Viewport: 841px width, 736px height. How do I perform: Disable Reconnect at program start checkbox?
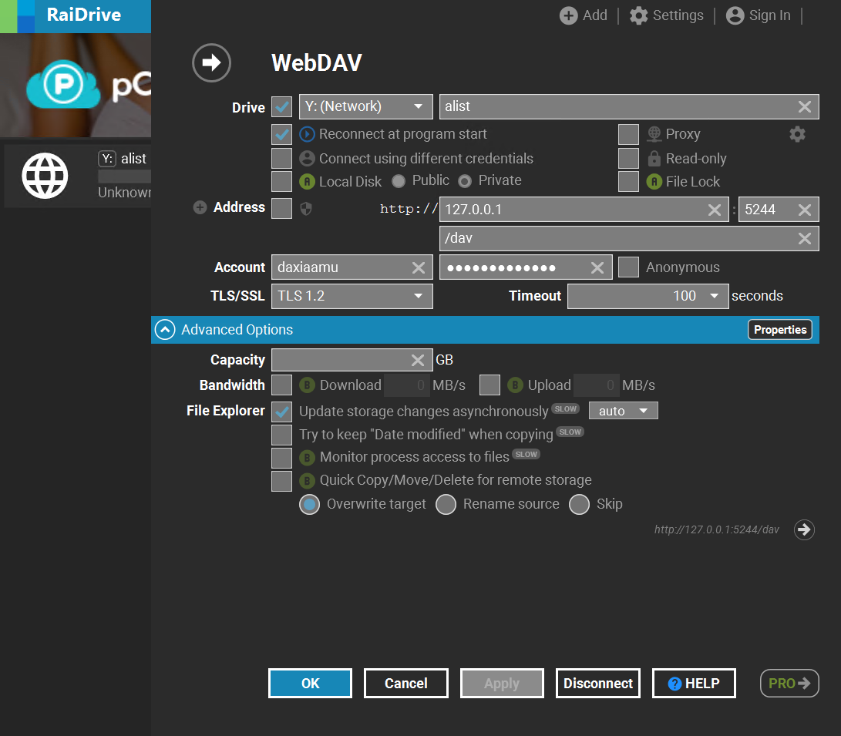281,134
